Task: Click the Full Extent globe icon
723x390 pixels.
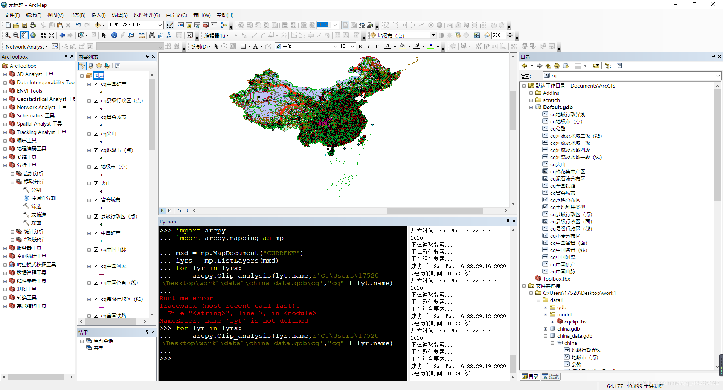Action: [33, 35]
